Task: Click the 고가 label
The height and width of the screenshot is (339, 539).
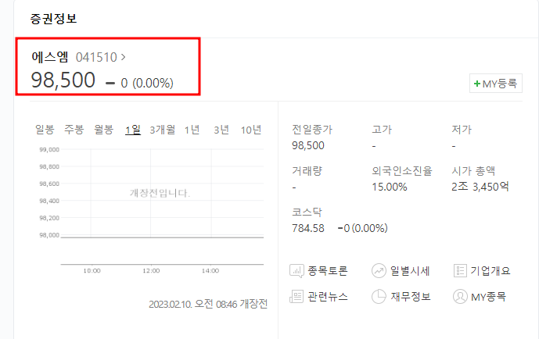Action: [x=382, y=130]
